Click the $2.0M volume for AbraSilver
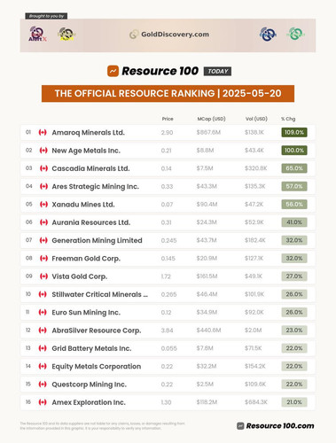The height and width of the screenshot is (443, 336). tap(254, 330)
